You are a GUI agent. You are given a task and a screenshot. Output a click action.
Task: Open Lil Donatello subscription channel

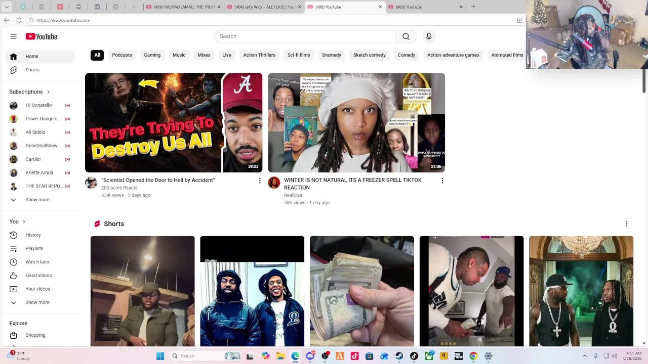[x=40, y=105]
